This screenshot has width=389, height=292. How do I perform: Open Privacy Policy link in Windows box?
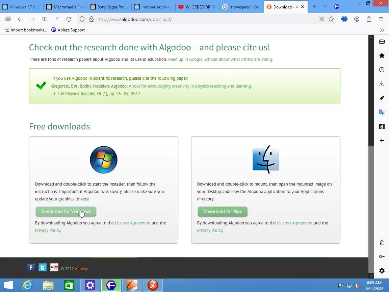pyautogui.click(x=48, y=230)
